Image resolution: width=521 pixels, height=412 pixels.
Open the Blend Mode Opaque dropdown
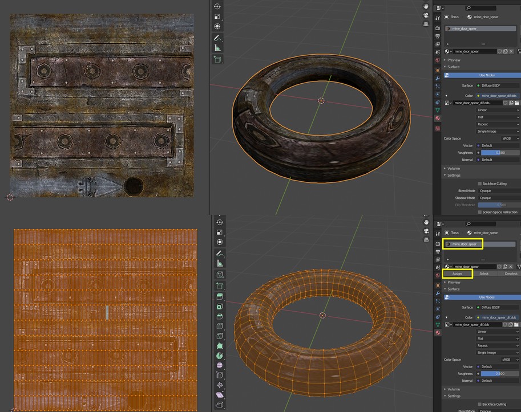tap(499, 191)
